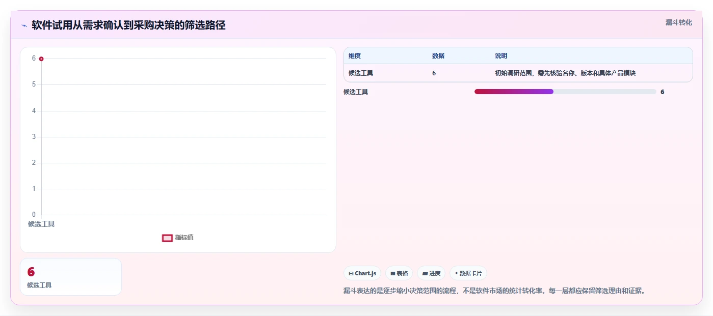The image size is (713, 316).
Task: Click the y-axis label 3 in chart
Action: click(34, 137)
